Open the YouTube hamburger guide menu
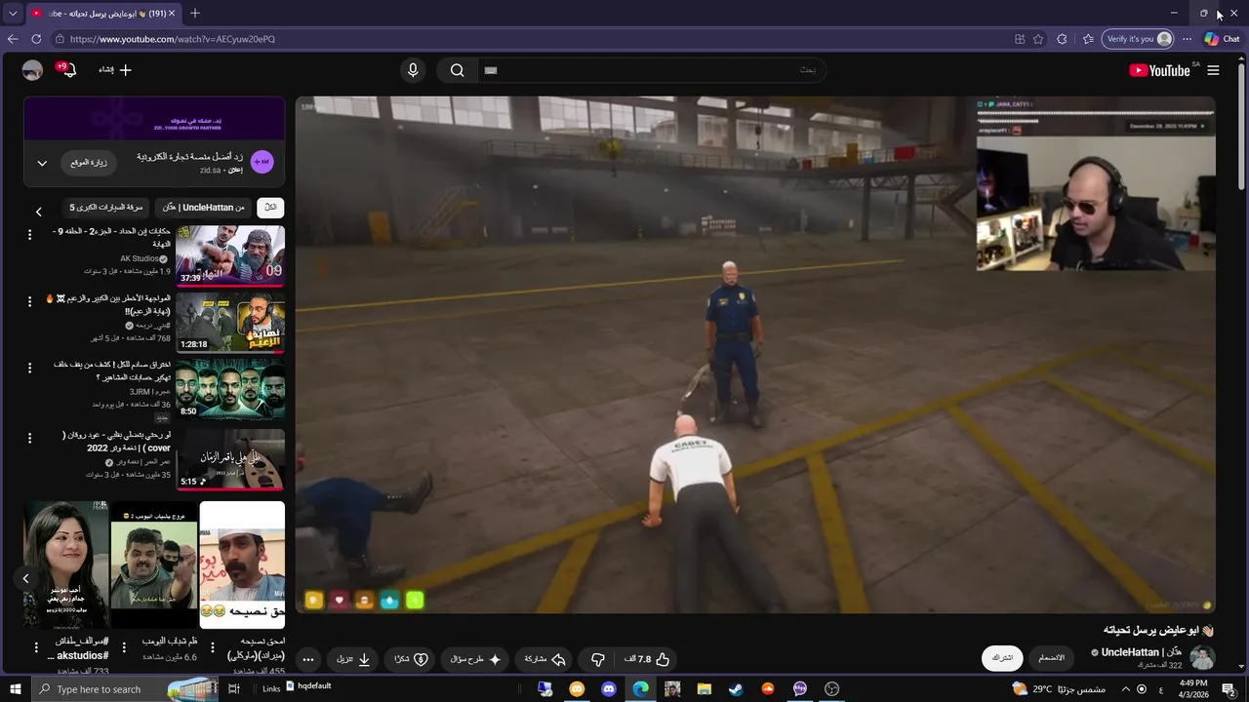The height and width of the screenshot is (702, 1249). coord(1213,70)
